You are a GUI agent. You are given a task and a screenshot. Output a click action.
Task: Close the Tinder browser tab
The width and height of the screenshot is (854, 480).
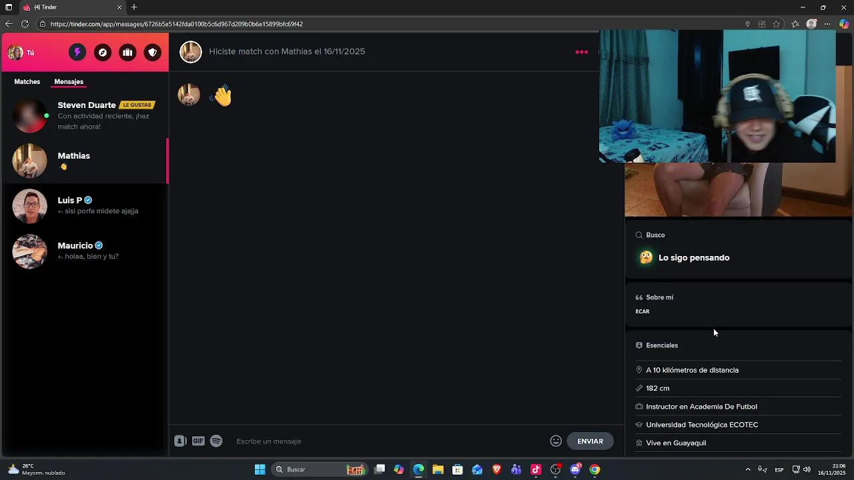(119, 7)
